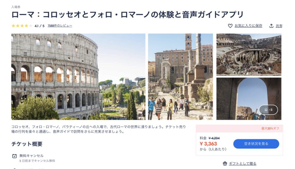This screenshot has width=295, height=169.
Task: Click the 最大20%オフ discount banner
Action: tap(239, 128)
